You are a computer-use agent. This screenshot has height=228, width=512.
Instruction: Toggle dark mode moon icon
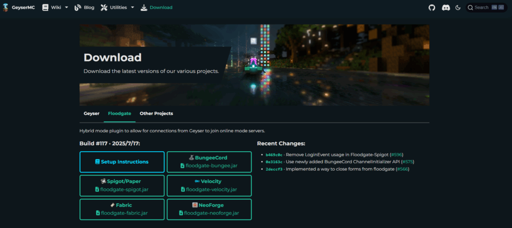(x=458, y=7)
